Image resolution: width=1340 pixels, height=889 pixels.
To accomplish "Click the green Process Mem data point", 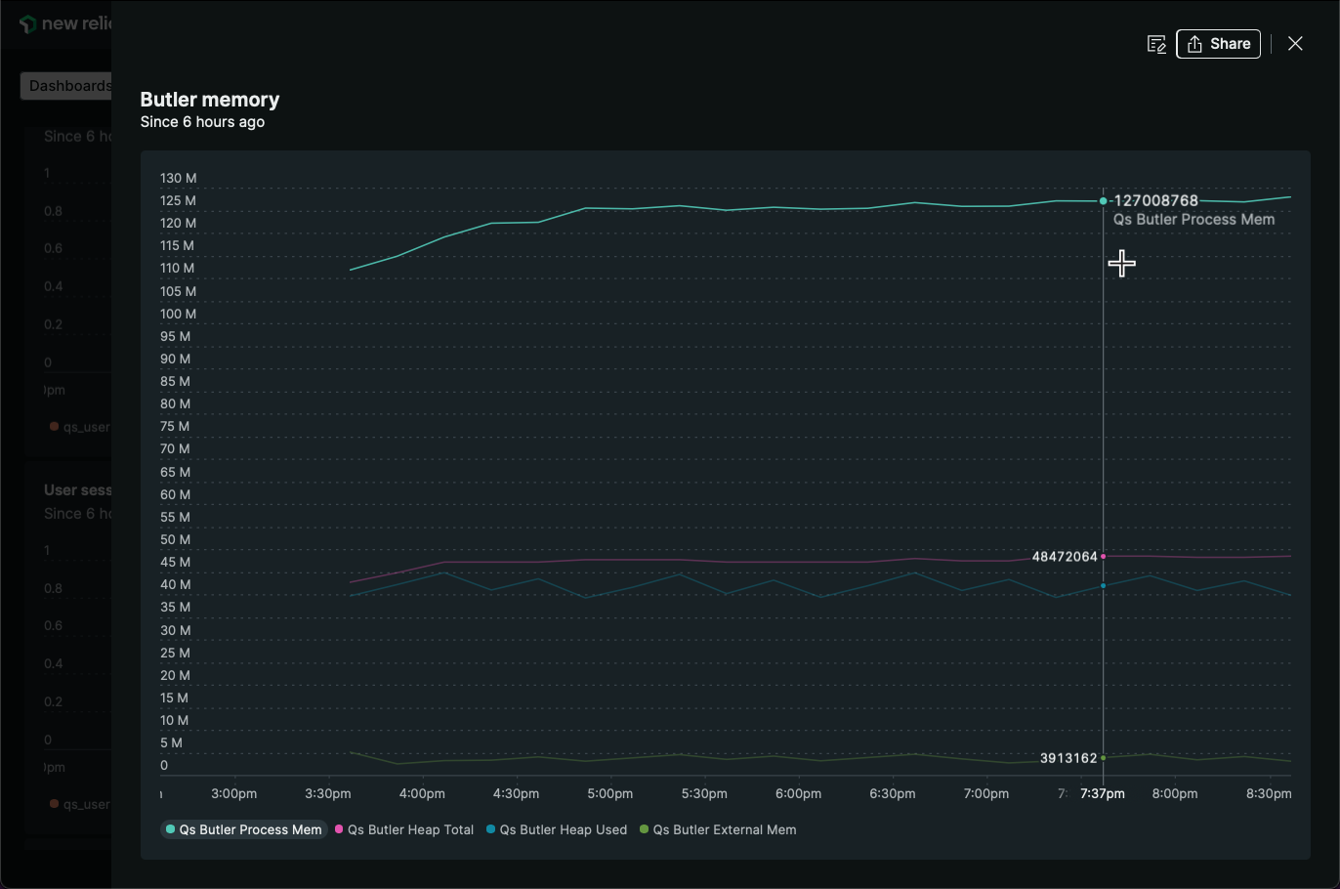I will tap(1104, 201).
